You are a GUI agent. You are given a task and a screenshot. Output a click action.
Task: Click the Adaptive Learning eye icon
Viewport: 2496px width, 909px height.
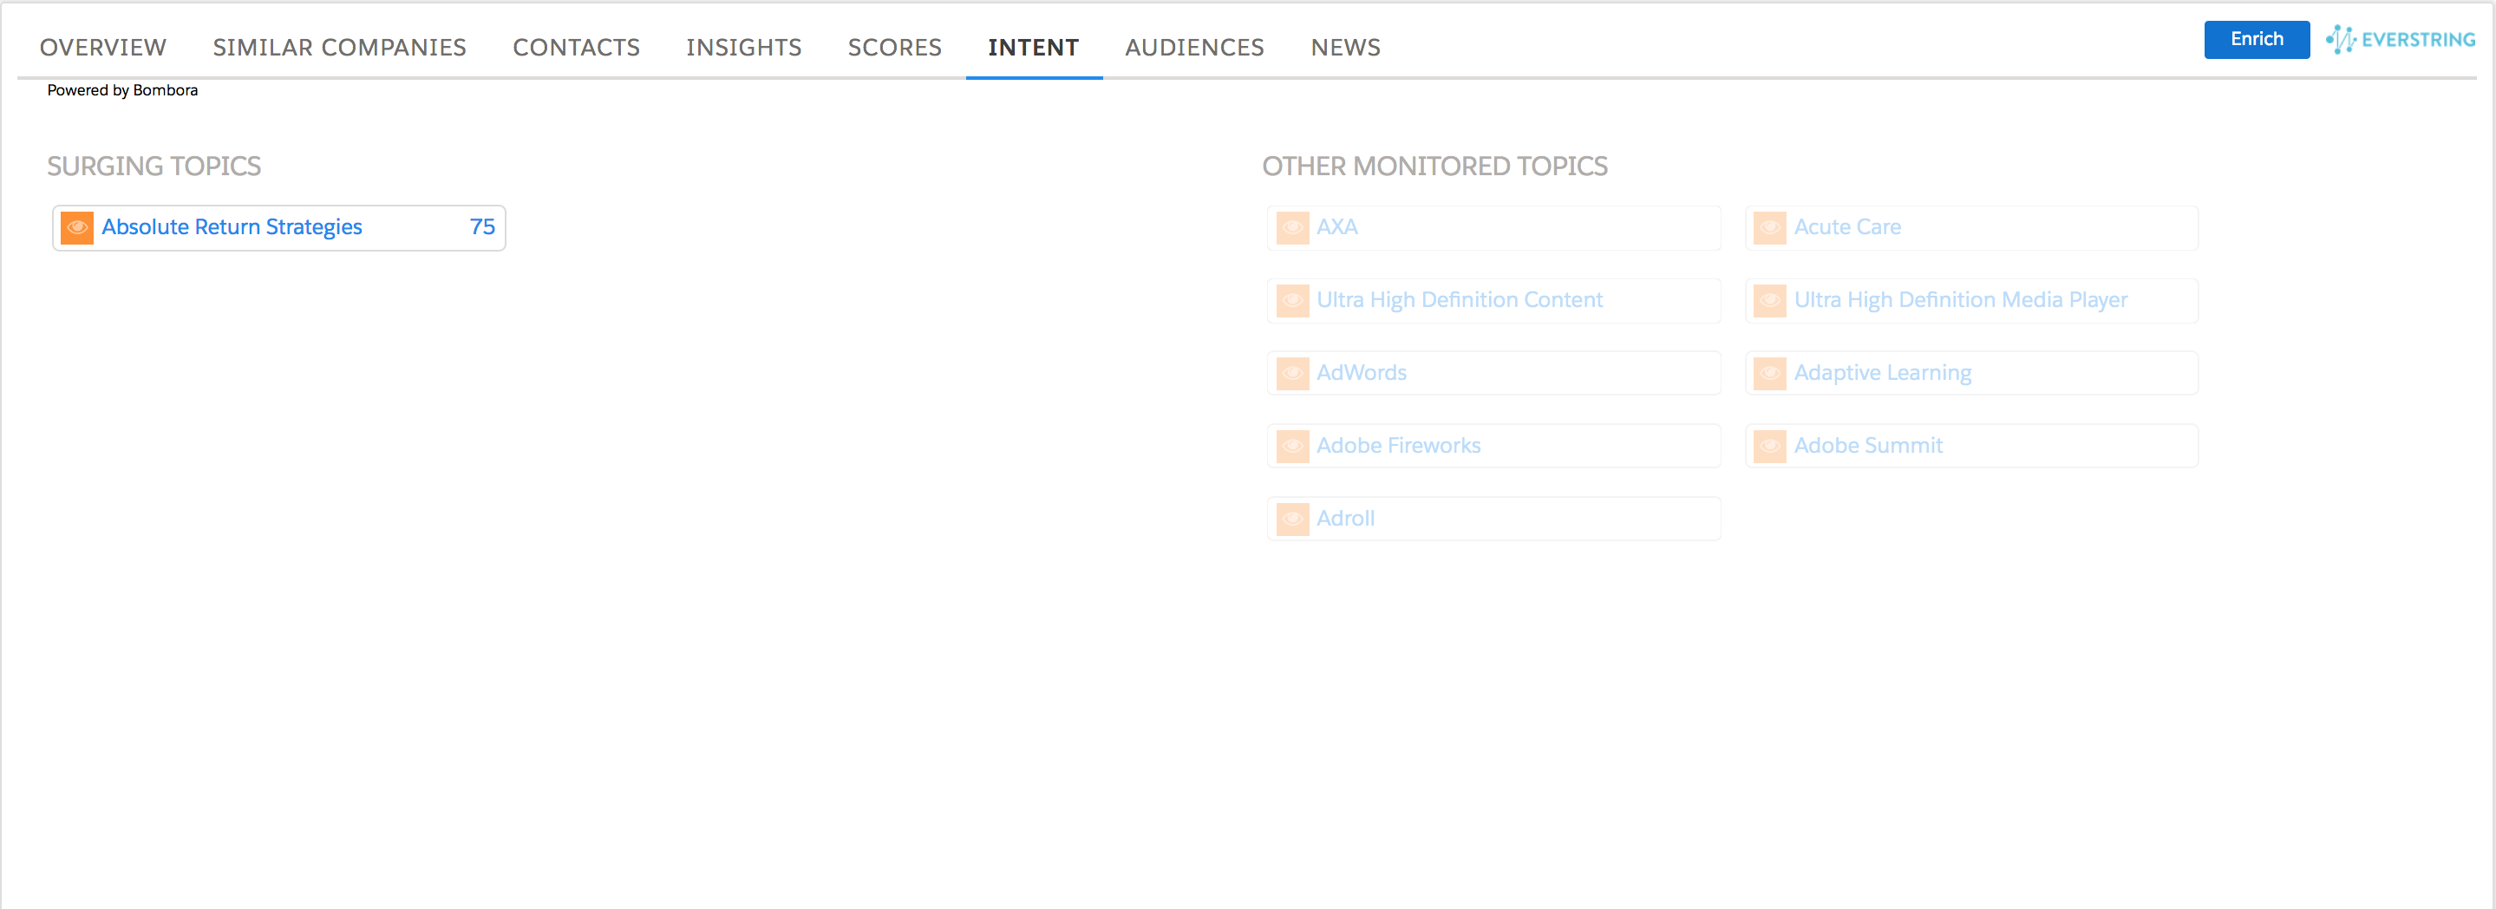1769,373
